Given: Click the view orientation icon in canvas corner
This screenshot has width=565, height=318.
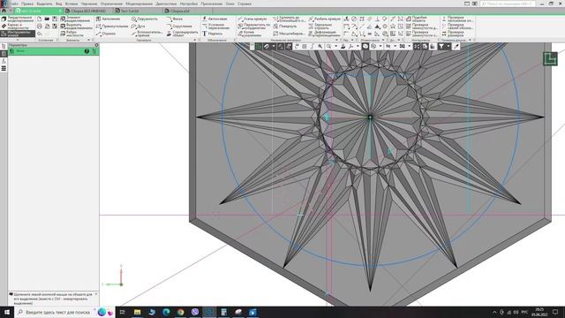Looking at the screenshot, I should (550, 59).
